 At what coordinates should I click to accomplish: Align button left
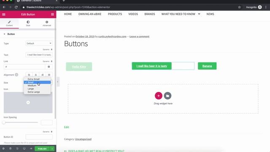click(29, 75)
